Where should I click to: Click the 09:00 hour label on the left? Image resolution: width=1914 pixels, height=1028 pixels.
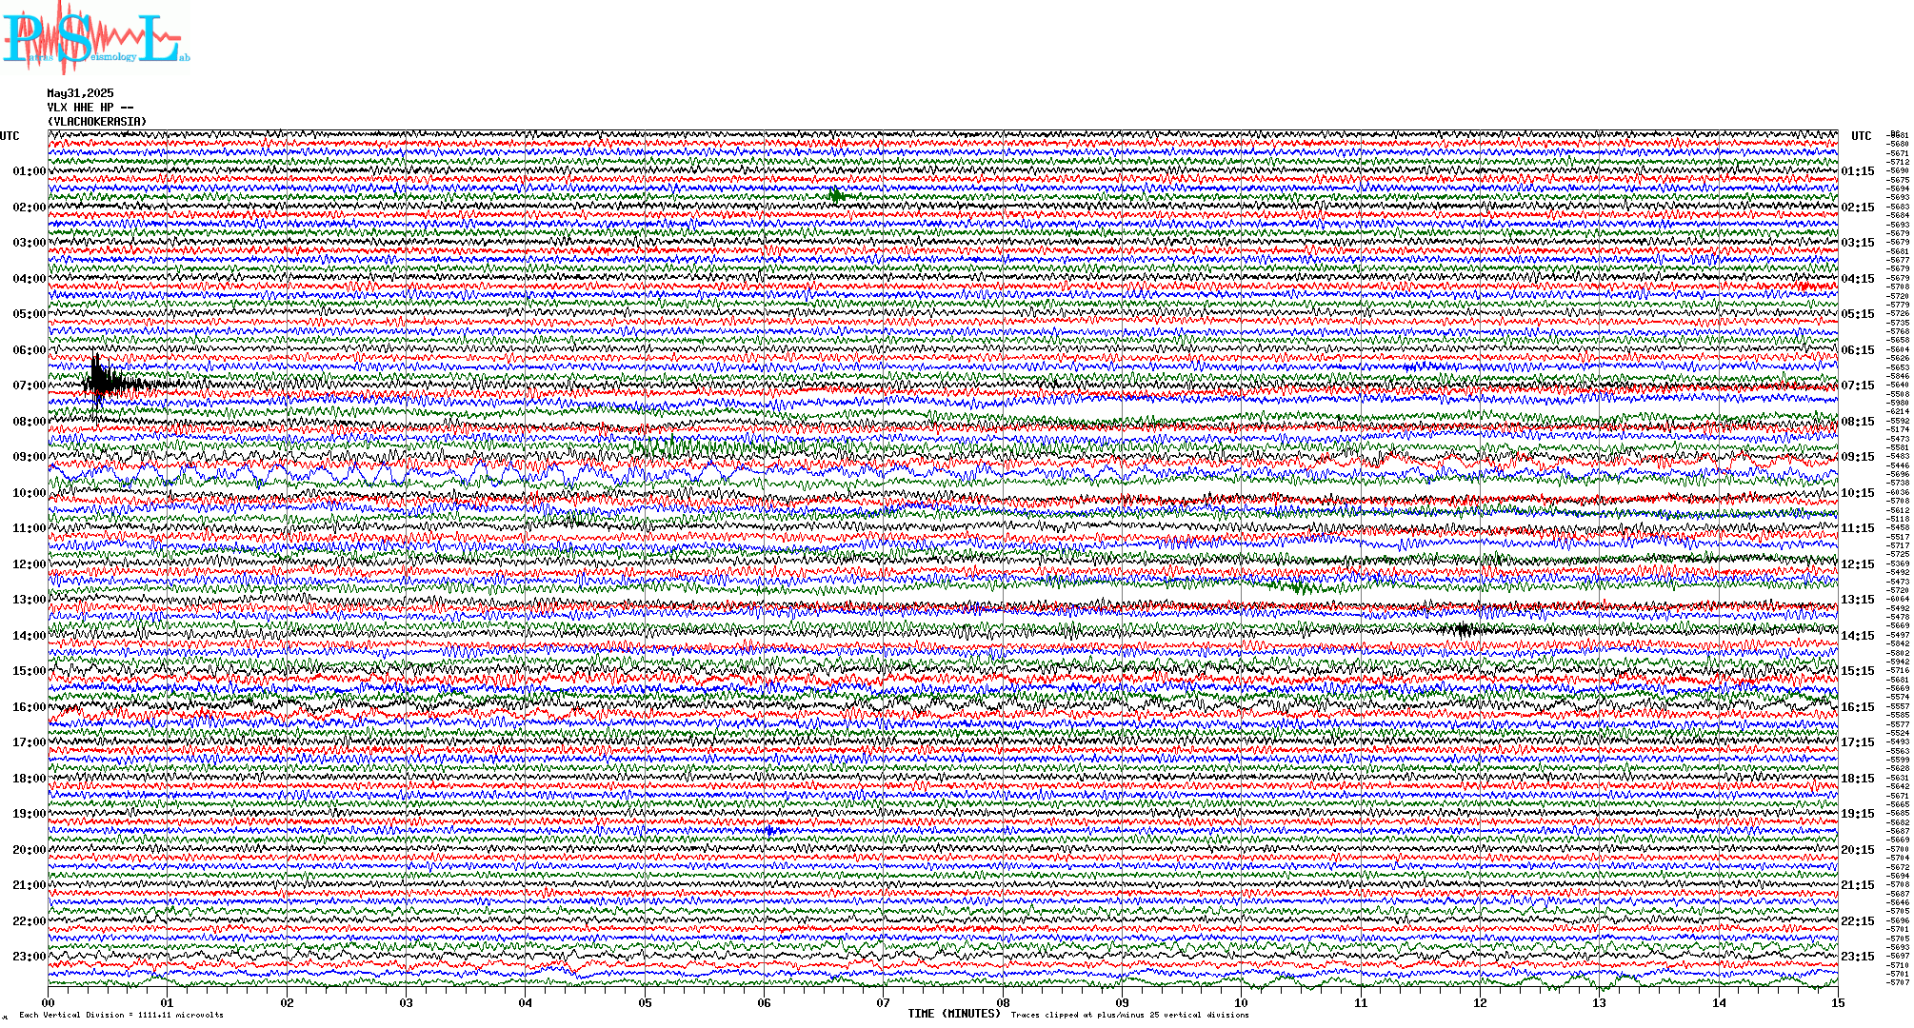click(30, 457)
